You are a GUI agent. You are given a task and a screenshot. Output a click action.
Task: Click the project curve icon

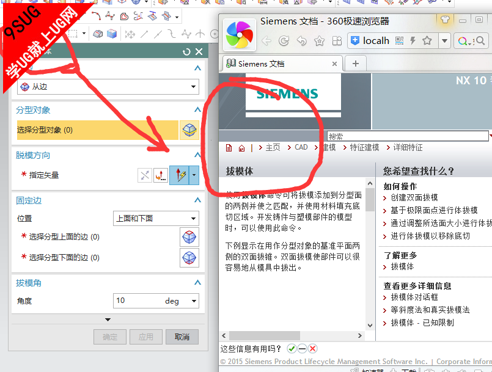click(138, 16)
